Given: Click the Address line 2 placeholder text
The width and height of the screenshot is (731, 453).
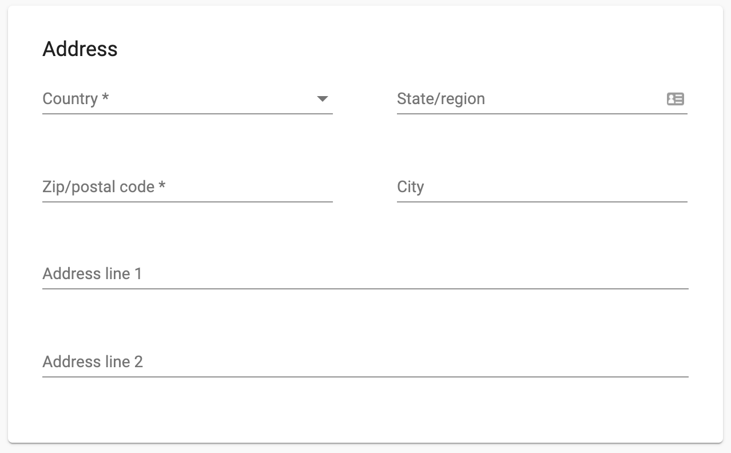Looking at the screenshot, I should coord(93,362).
